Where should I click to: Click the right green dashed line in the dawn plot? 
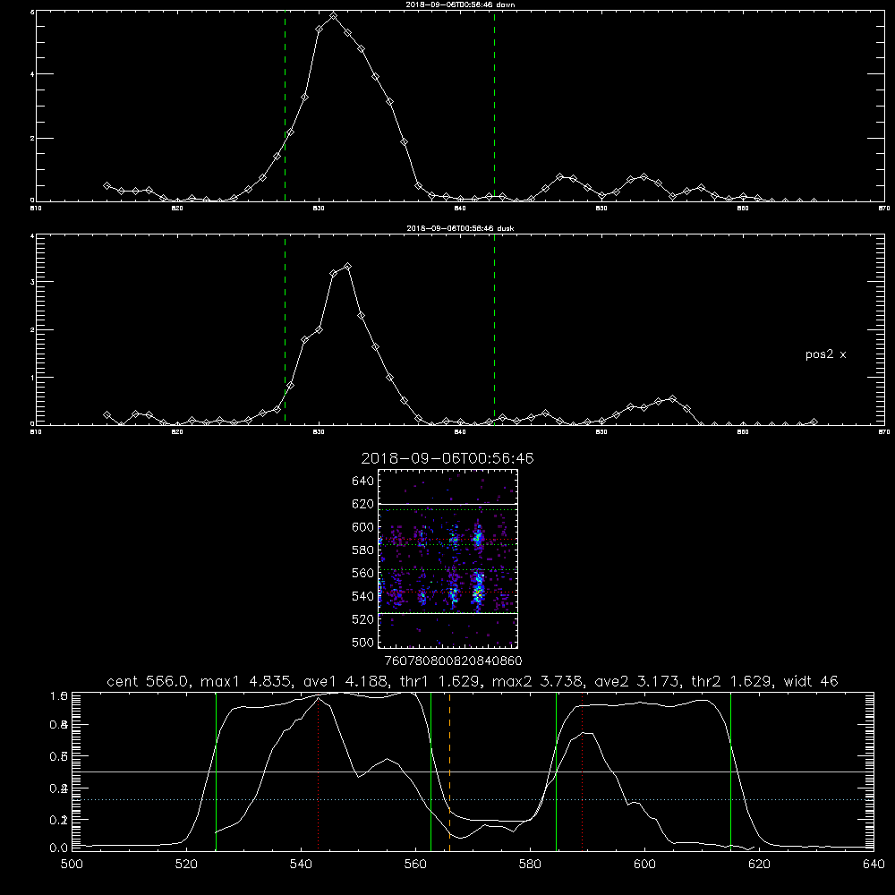(x=494, y=106)
